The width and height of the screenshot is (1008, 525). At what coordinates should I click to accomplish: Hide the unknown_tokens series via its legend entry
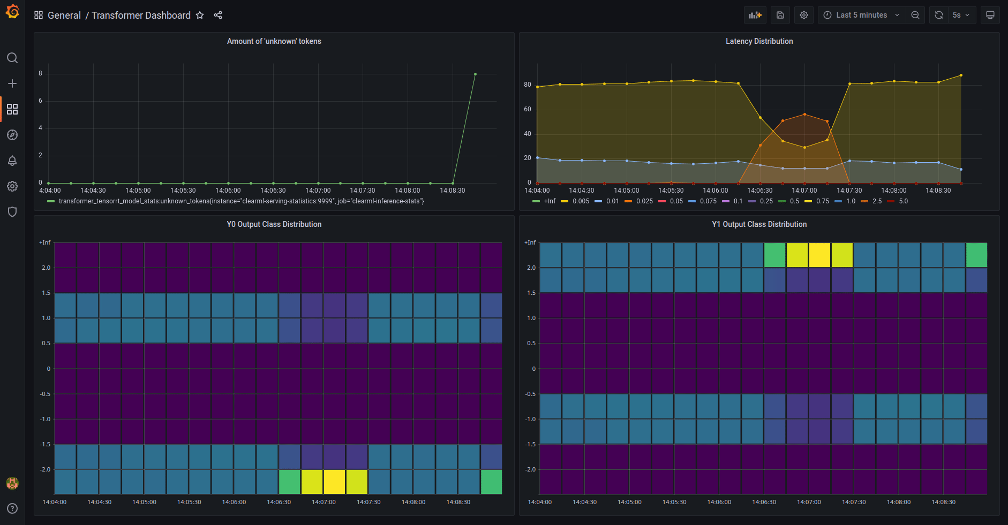coord(241,201)
